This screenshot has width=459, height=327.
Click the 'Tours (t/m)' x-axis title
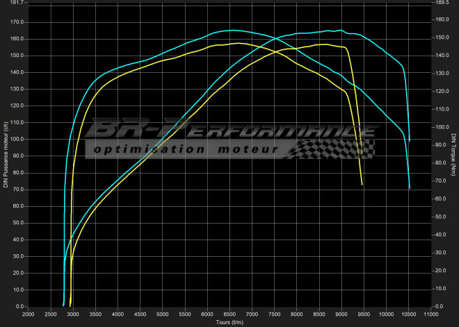pyautogui.click(x=229, y=321)
